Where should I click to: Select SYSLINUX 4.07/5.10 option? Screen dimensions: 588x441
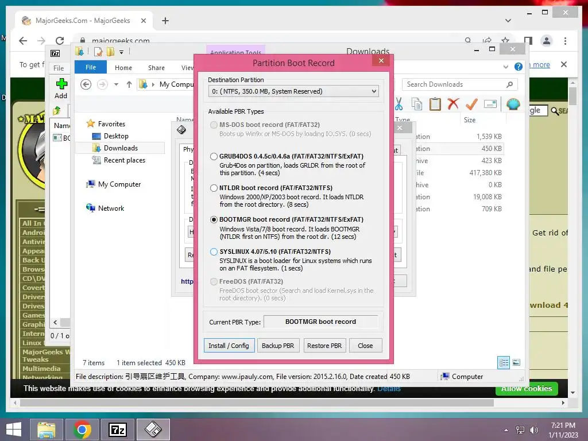coord(214,252)
